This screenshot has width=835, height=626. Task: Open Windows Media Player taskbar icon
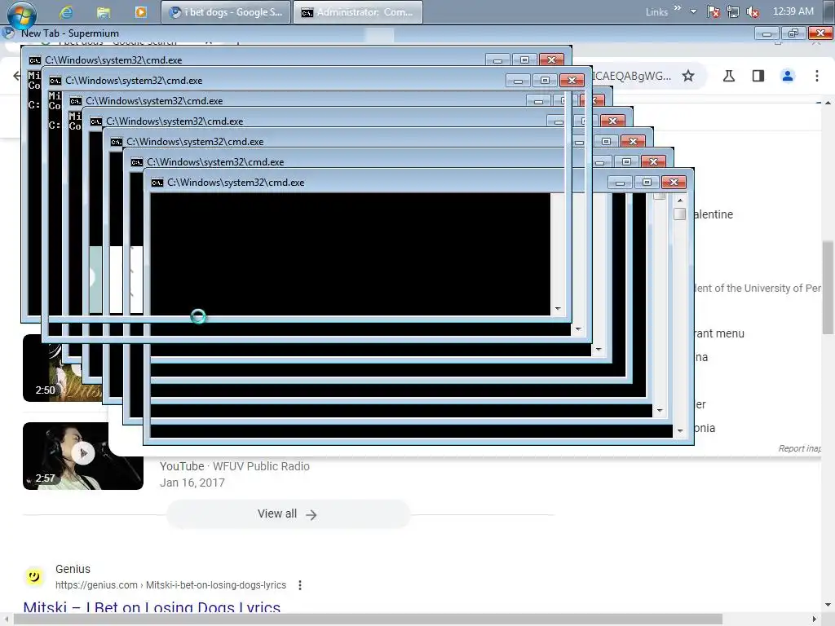[140, 11]
